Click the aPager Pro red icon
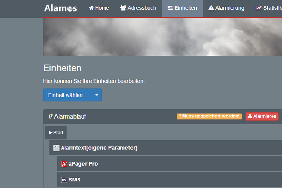This screenshot has width=282, height=188. tap(64, 164)
